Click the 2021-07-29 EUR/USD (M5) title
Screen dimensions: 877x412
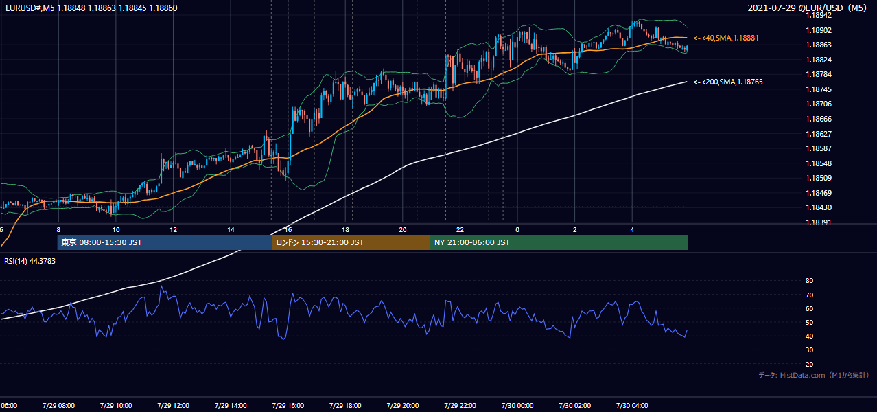(x=808, y=8)
